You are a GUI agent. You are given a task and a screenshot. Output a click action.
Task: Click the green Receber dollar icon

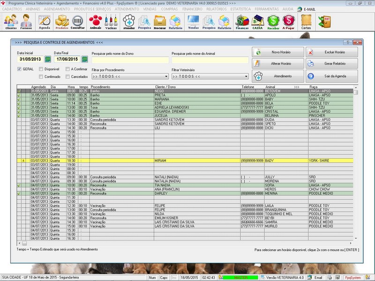click(273, 22)
